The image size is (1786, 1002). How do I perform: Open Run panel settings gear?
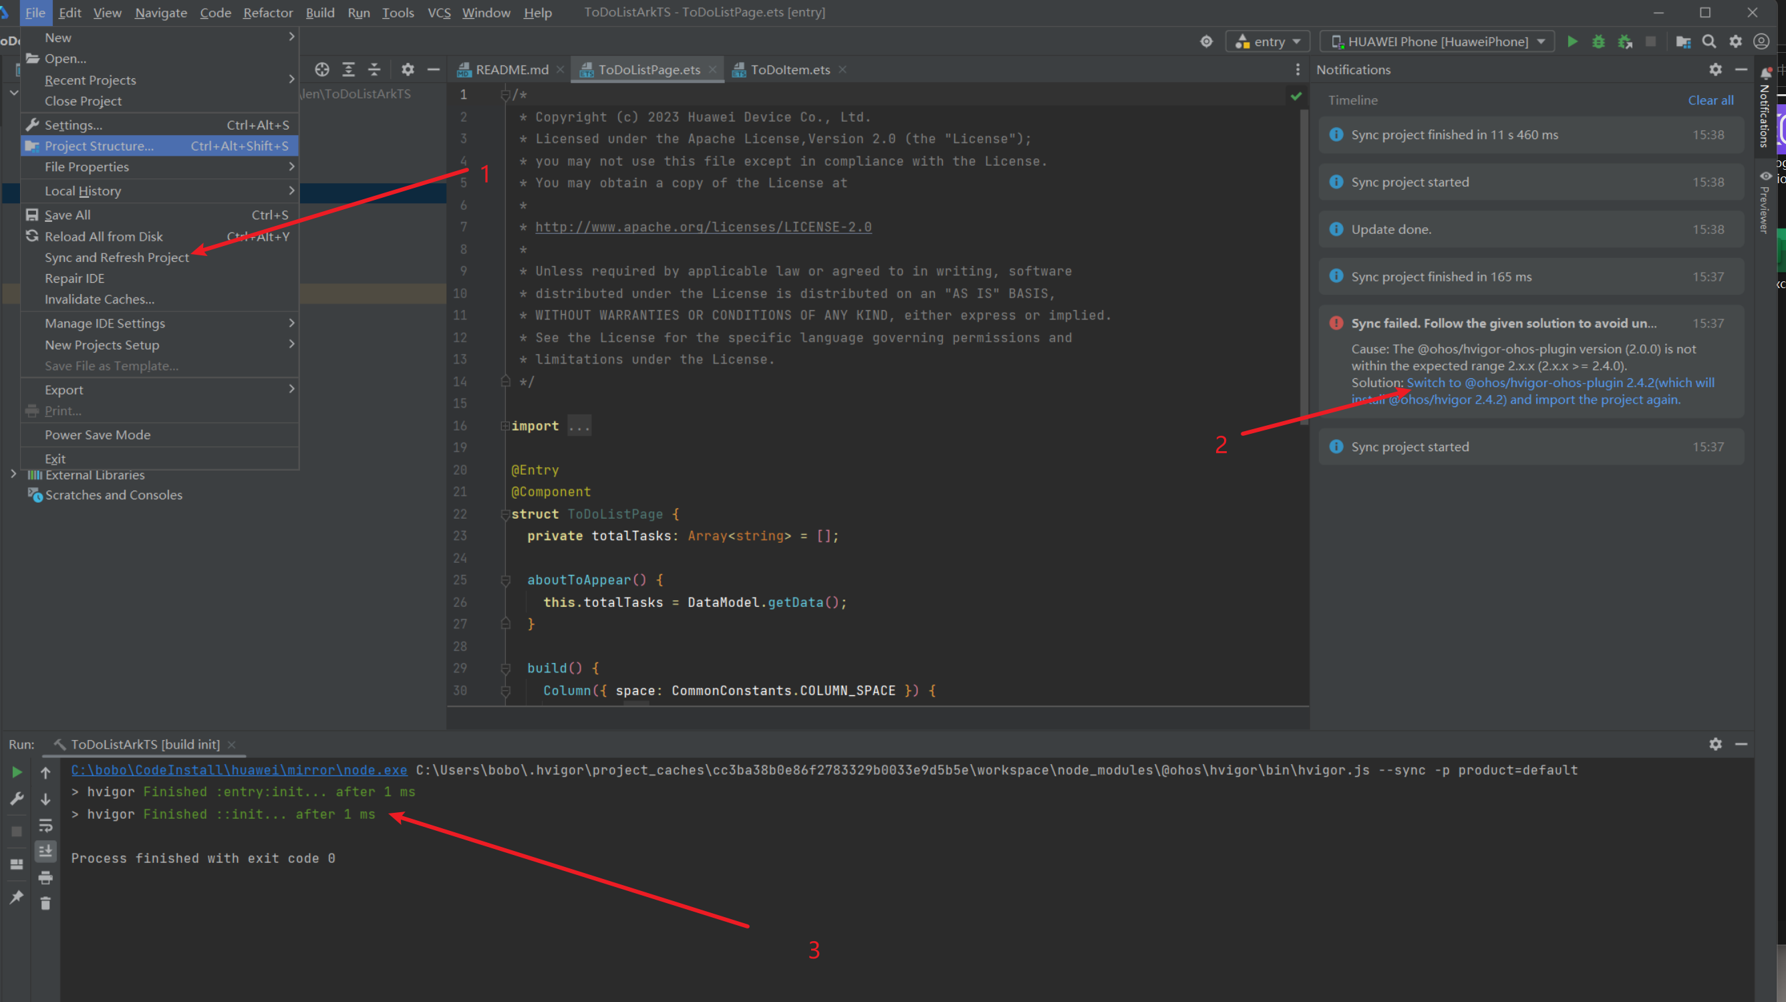pyautogui.click(x=1715, y=744)
